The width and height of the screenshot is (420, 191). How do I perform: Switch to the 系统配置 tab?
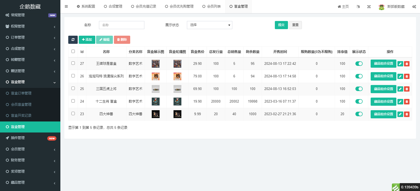click(86, 7)
